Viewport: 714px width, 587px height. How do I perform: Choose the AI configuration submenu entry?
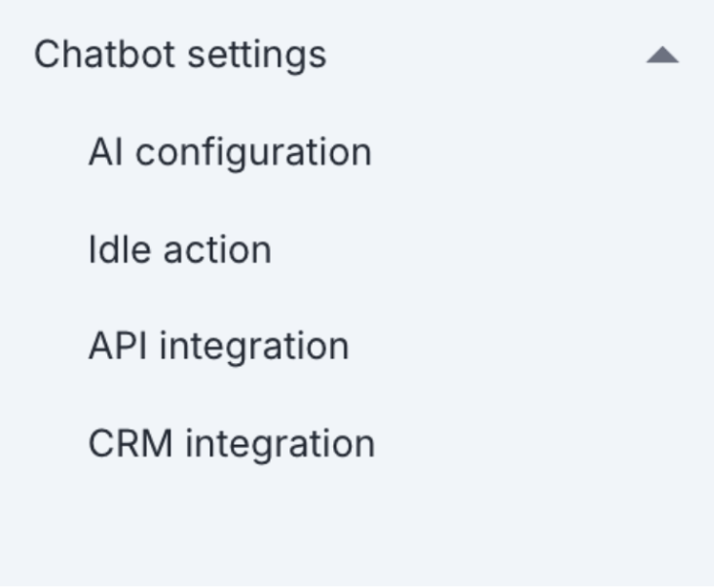pos(230,153)
